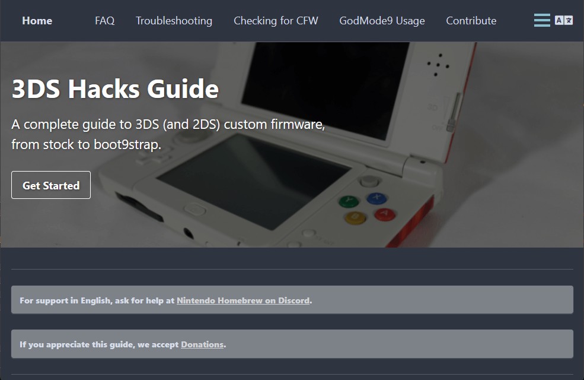Open the FAQ page

[104, 20]
